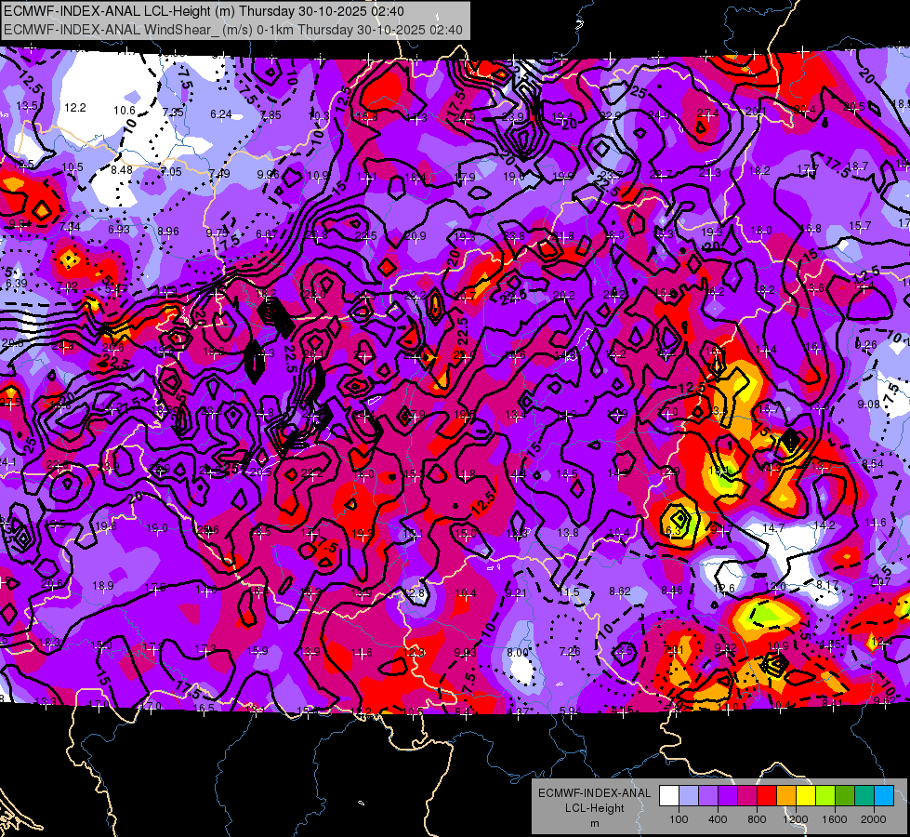The width and height of the screenshot is (910, 837).
Task: Select the red legend color swatch
Action: click(767, 796)
